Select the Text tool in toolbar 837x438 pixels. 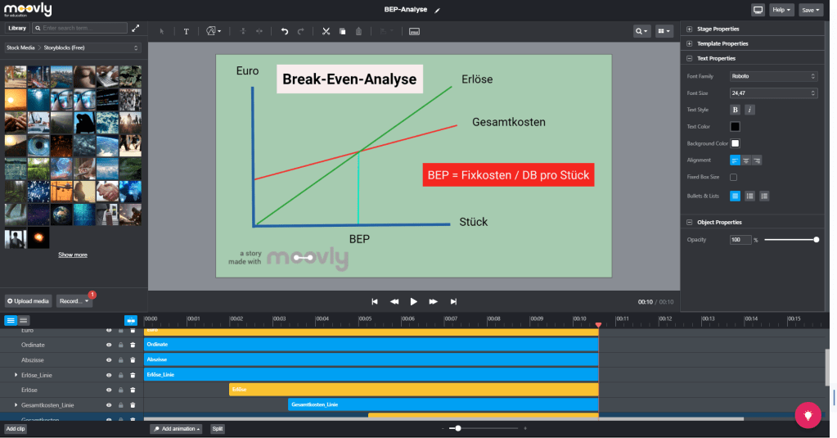tap(186, 31)
